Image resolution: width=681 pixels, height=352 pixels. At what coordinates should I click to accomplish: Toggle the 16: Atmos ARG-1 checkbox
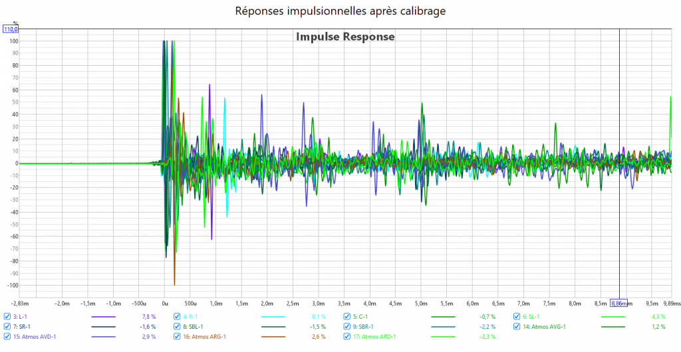pos(178,337)
